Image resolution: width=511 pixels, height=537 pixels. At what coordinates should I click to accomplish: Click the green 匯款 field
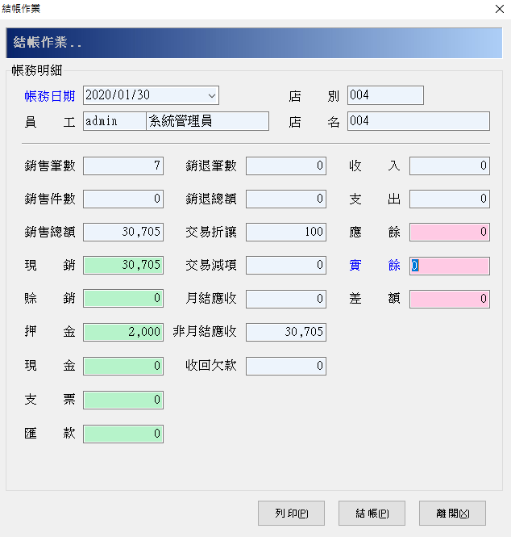123,434
